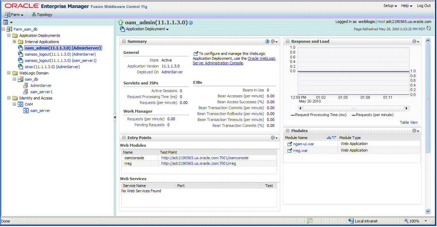Image resolution: width=437 pixels, height=227 pixels.
Task: Open the oamconsole test point URL
Action: 205,158
